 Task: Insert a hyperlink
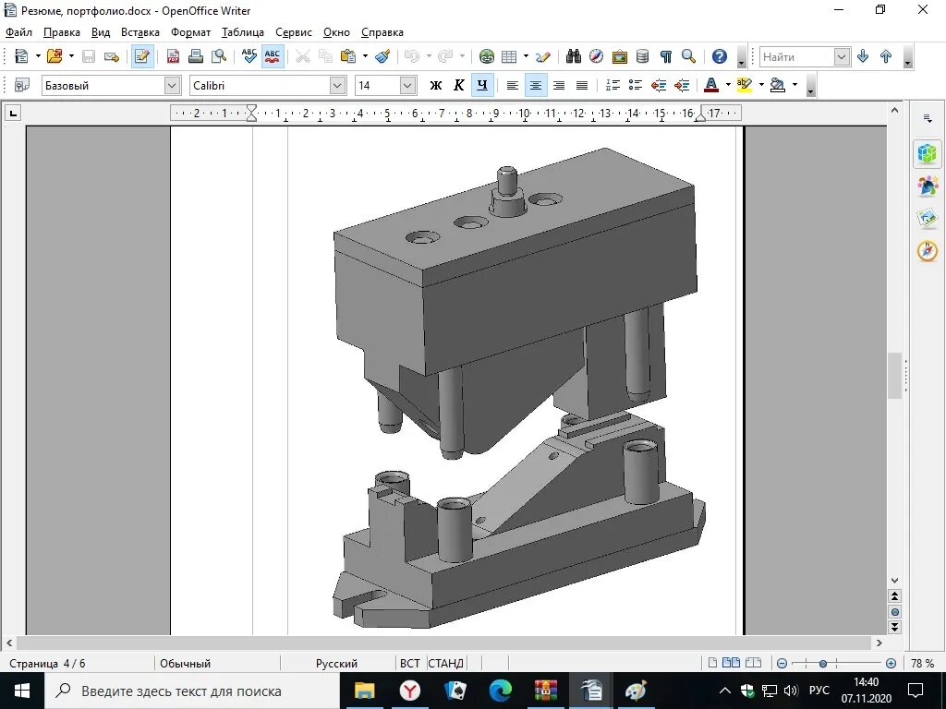[486, 56]
